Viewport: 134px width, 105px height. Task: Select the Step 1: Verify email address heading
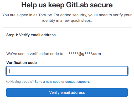pyautogui.click(x=31, y=35)
